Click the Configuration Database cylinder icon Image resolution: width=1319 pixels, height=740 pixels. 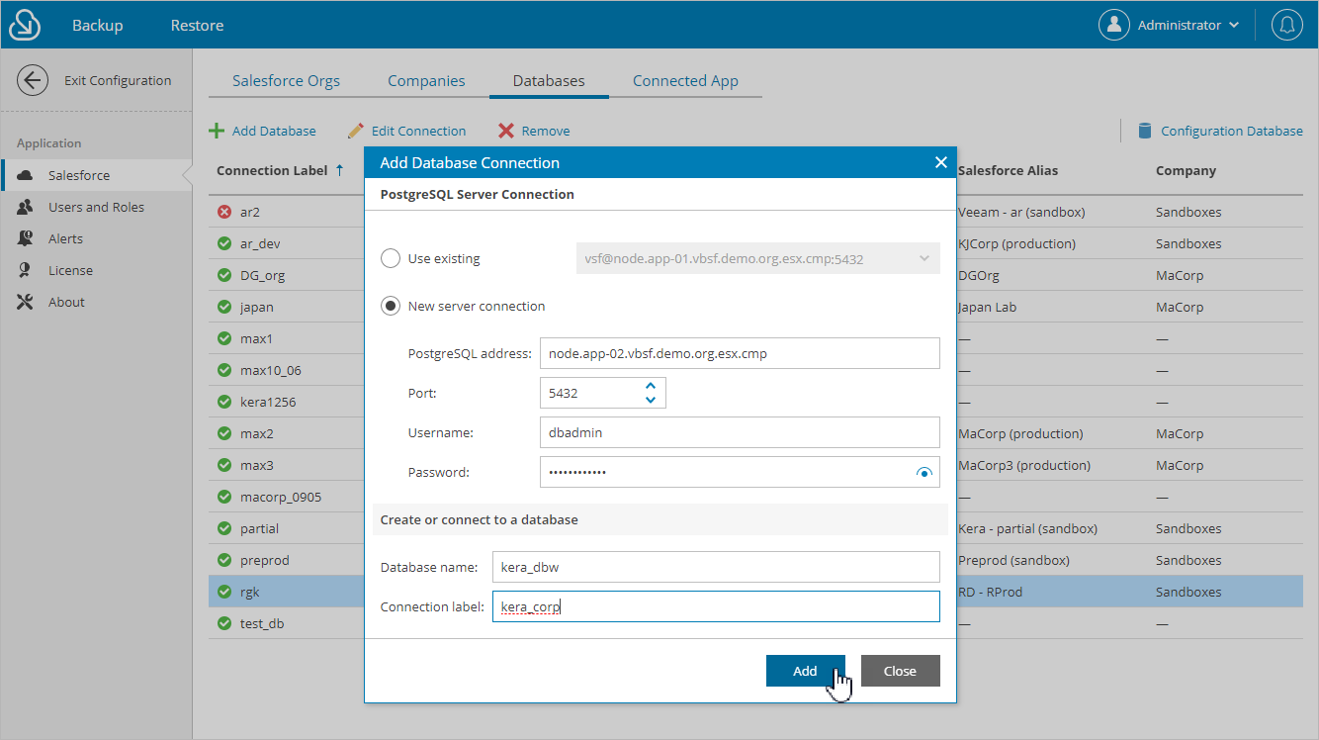point(1145,131)
